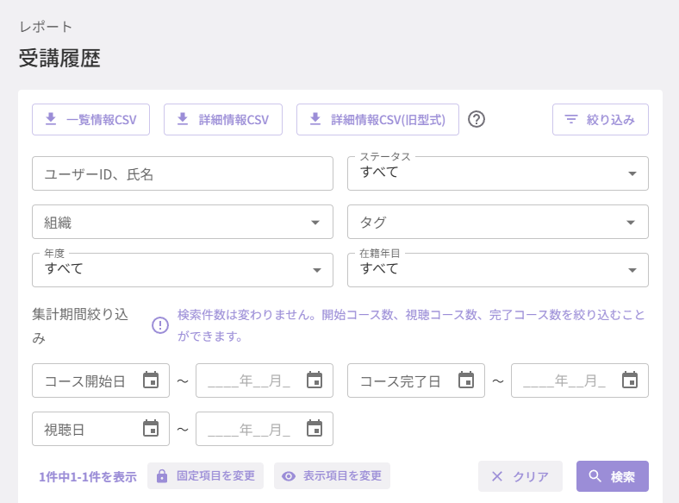Click the 集計期間絞り込み label
The width and height of the screenshot is (679, 503).
tap(80, 325)
